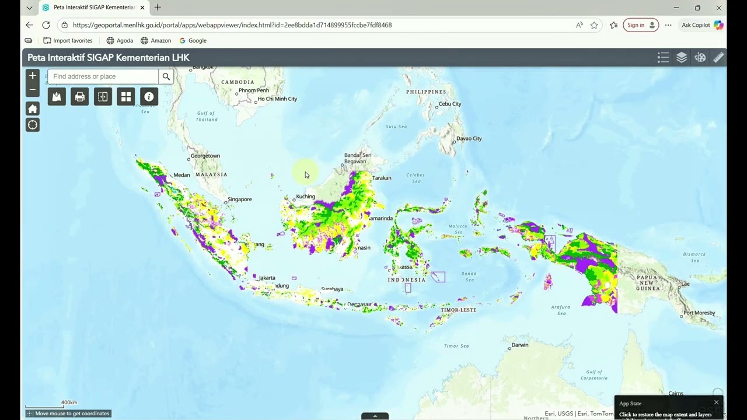Screen dimensions: 747x420
Task: Click the browser address bar URL
Action: pyautogui.click(x=232, y=25)
